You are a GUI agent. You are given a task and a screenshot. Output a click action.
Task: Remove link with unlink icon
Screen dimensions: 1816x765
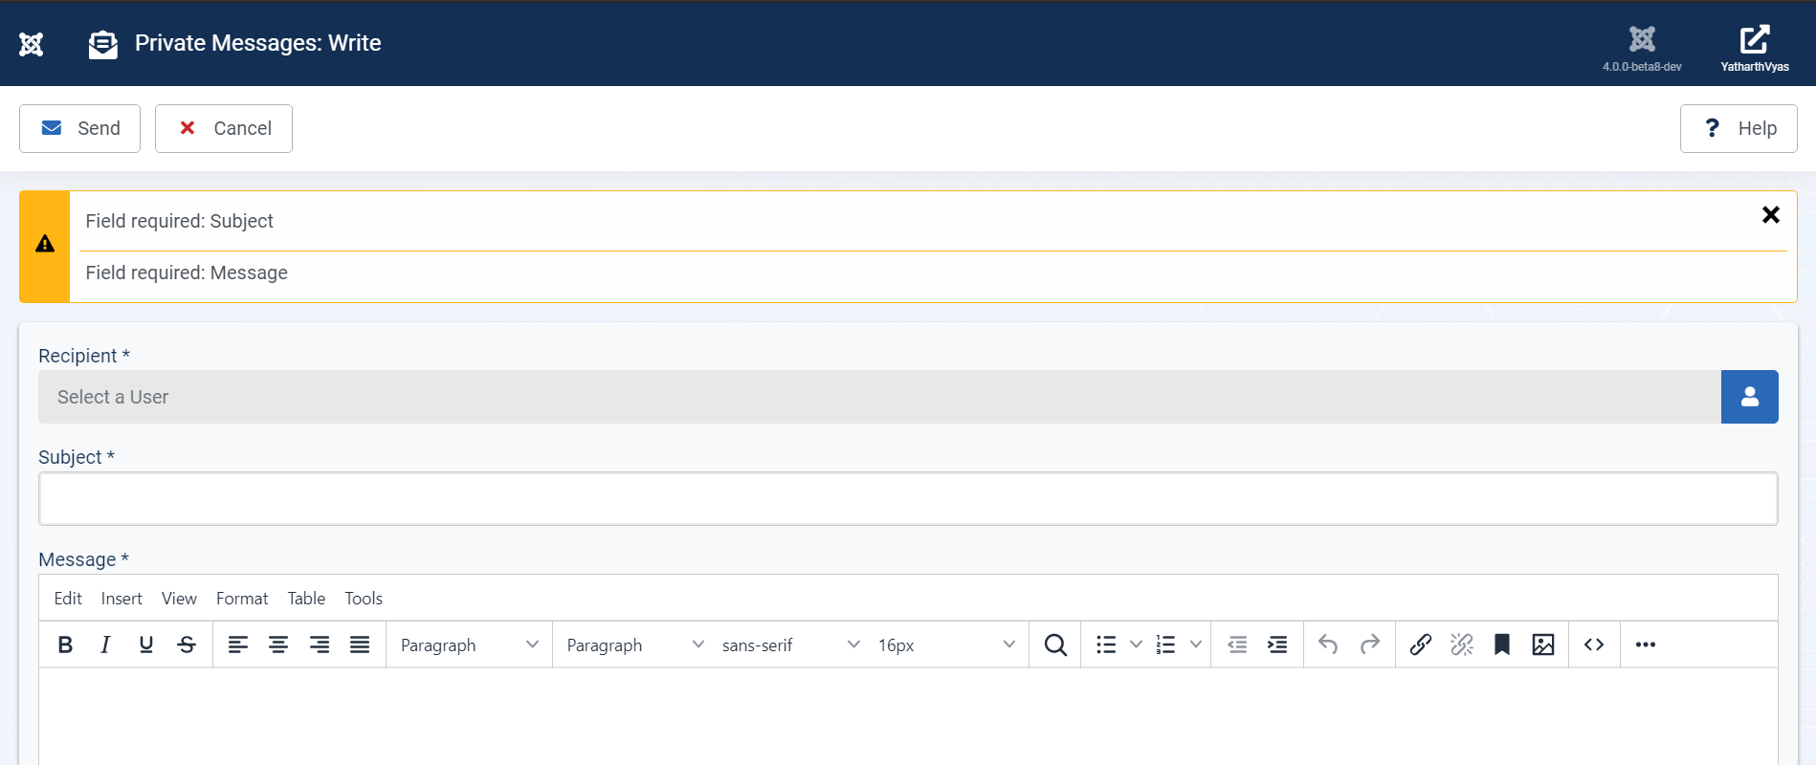tap(1462, 645)
